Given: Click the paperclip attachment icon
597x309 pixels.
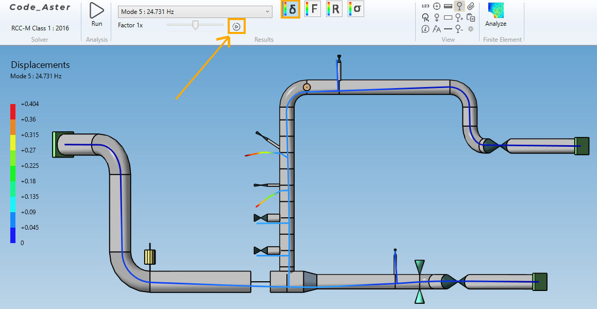Looking at the screenshot, I should pyautogui.click(x=470, y=6).
